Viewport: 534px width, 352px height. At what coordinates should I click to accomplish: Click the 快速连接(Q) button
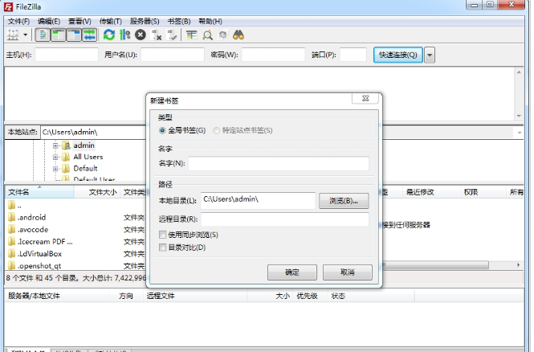[398, 55]
